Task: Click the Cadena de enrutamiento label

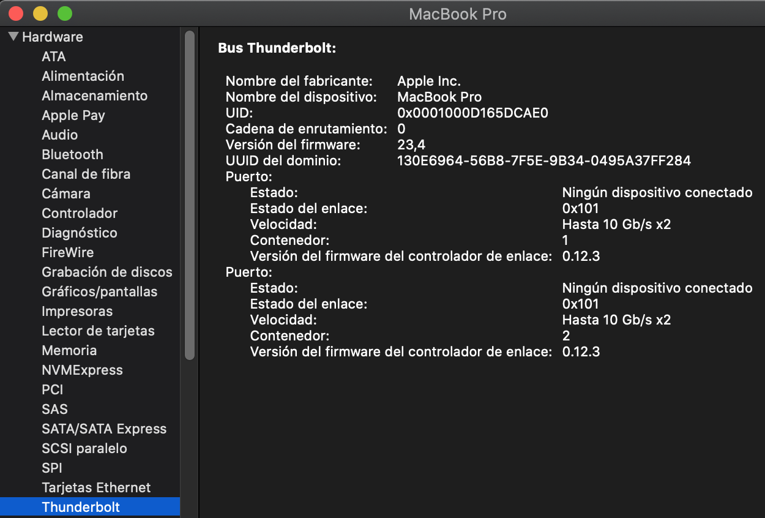Action: 307,129
